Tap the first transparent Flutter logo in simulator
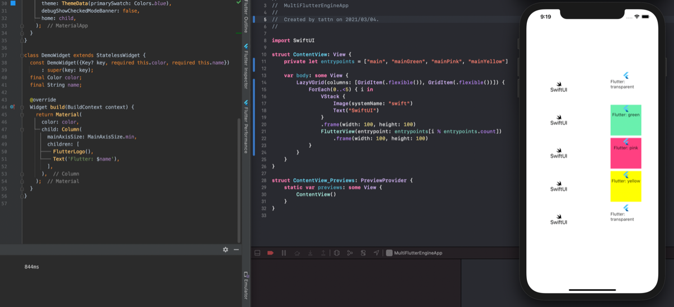 tap(626, 75)
